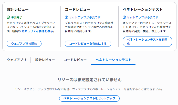Click the info icon under コードレビュー
Image resolution: width=178 pixels, height=105 pixels.
66,17
